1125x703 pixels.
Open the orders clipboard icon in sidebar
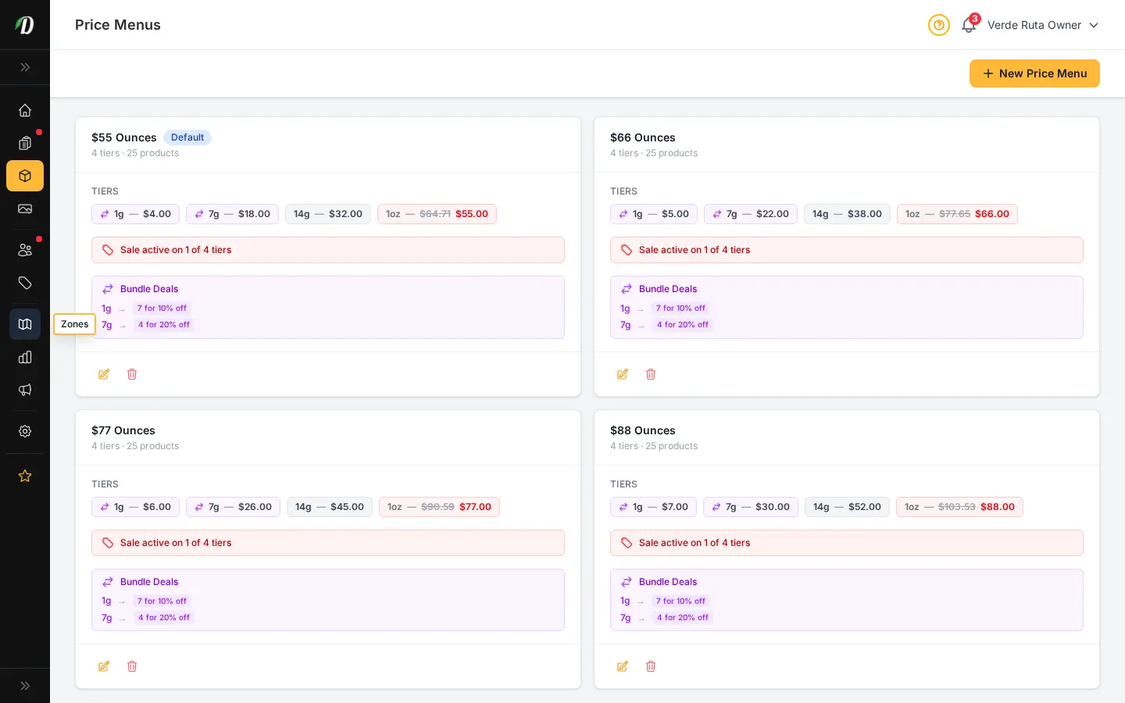25,143
